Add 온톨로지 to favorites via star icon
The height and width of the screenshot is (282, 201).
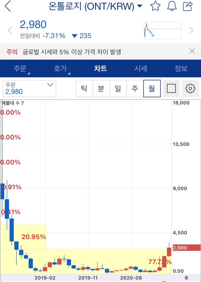[156, 6]
